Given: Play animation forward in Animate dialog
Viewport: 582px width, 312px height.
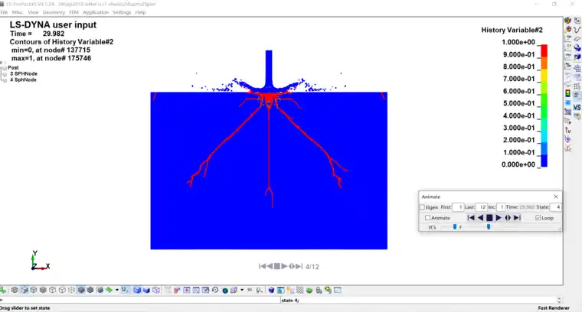Looking at the screenshot, I should (x=499, y=218).
